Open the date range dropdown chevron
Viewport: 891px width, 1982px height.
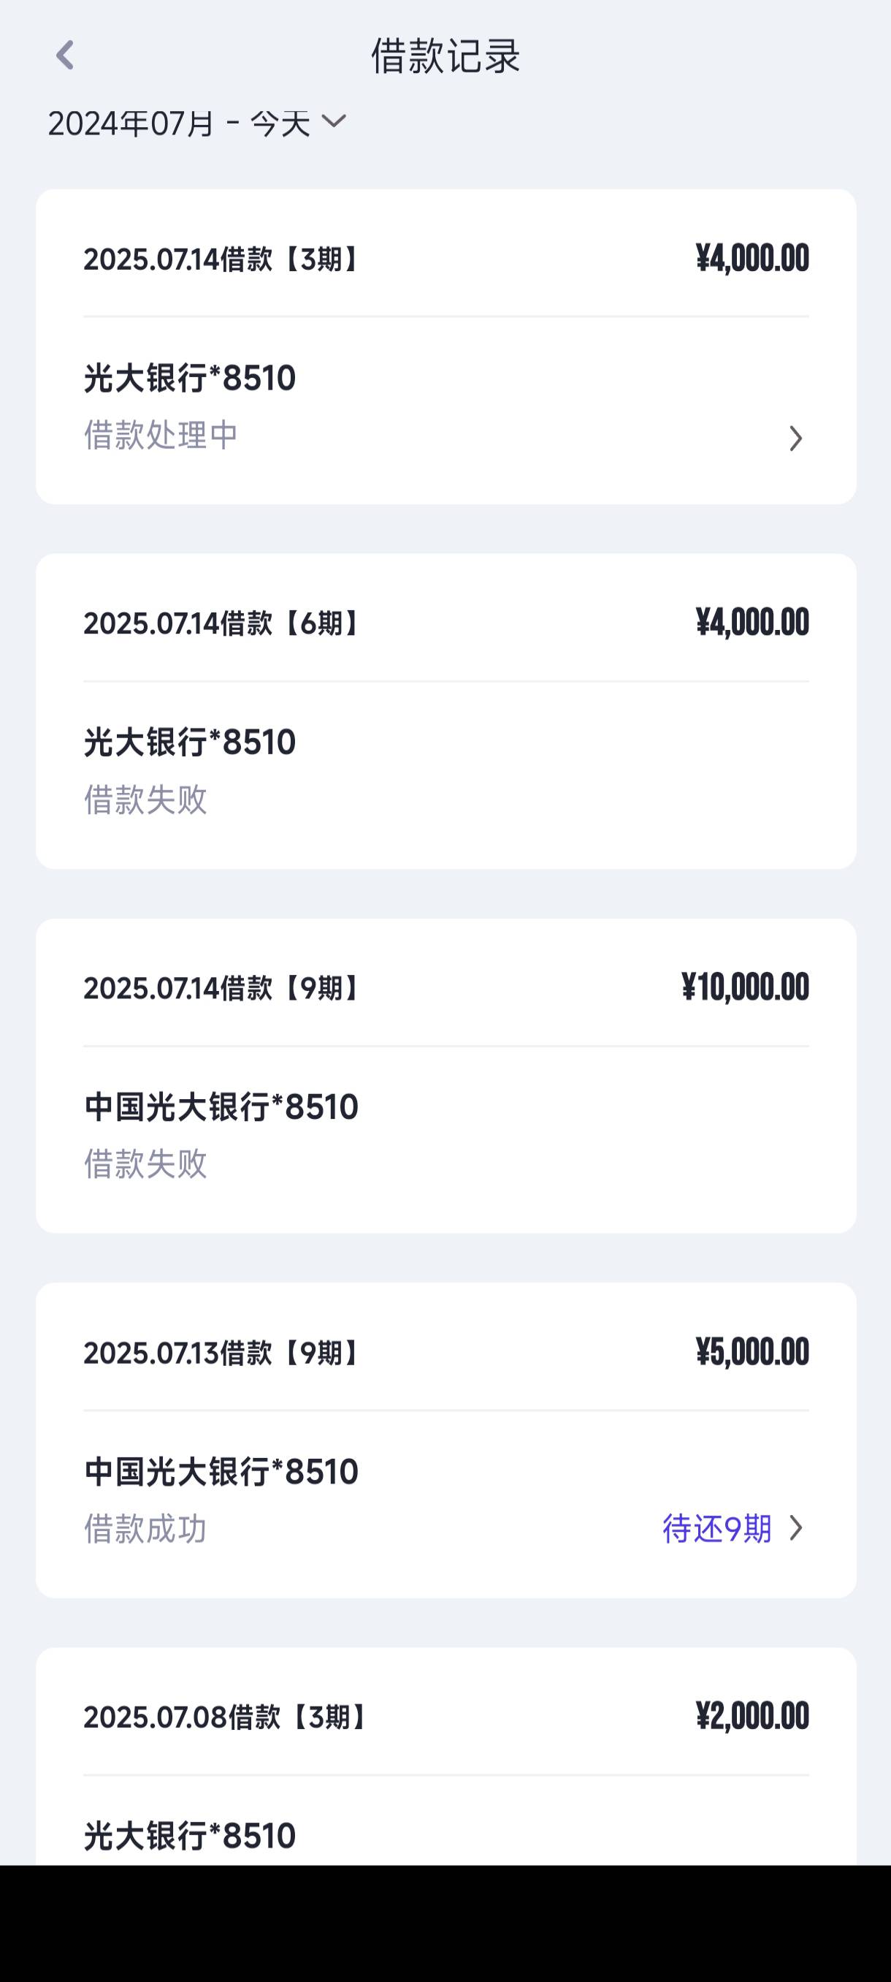click(x=334, y=121)
